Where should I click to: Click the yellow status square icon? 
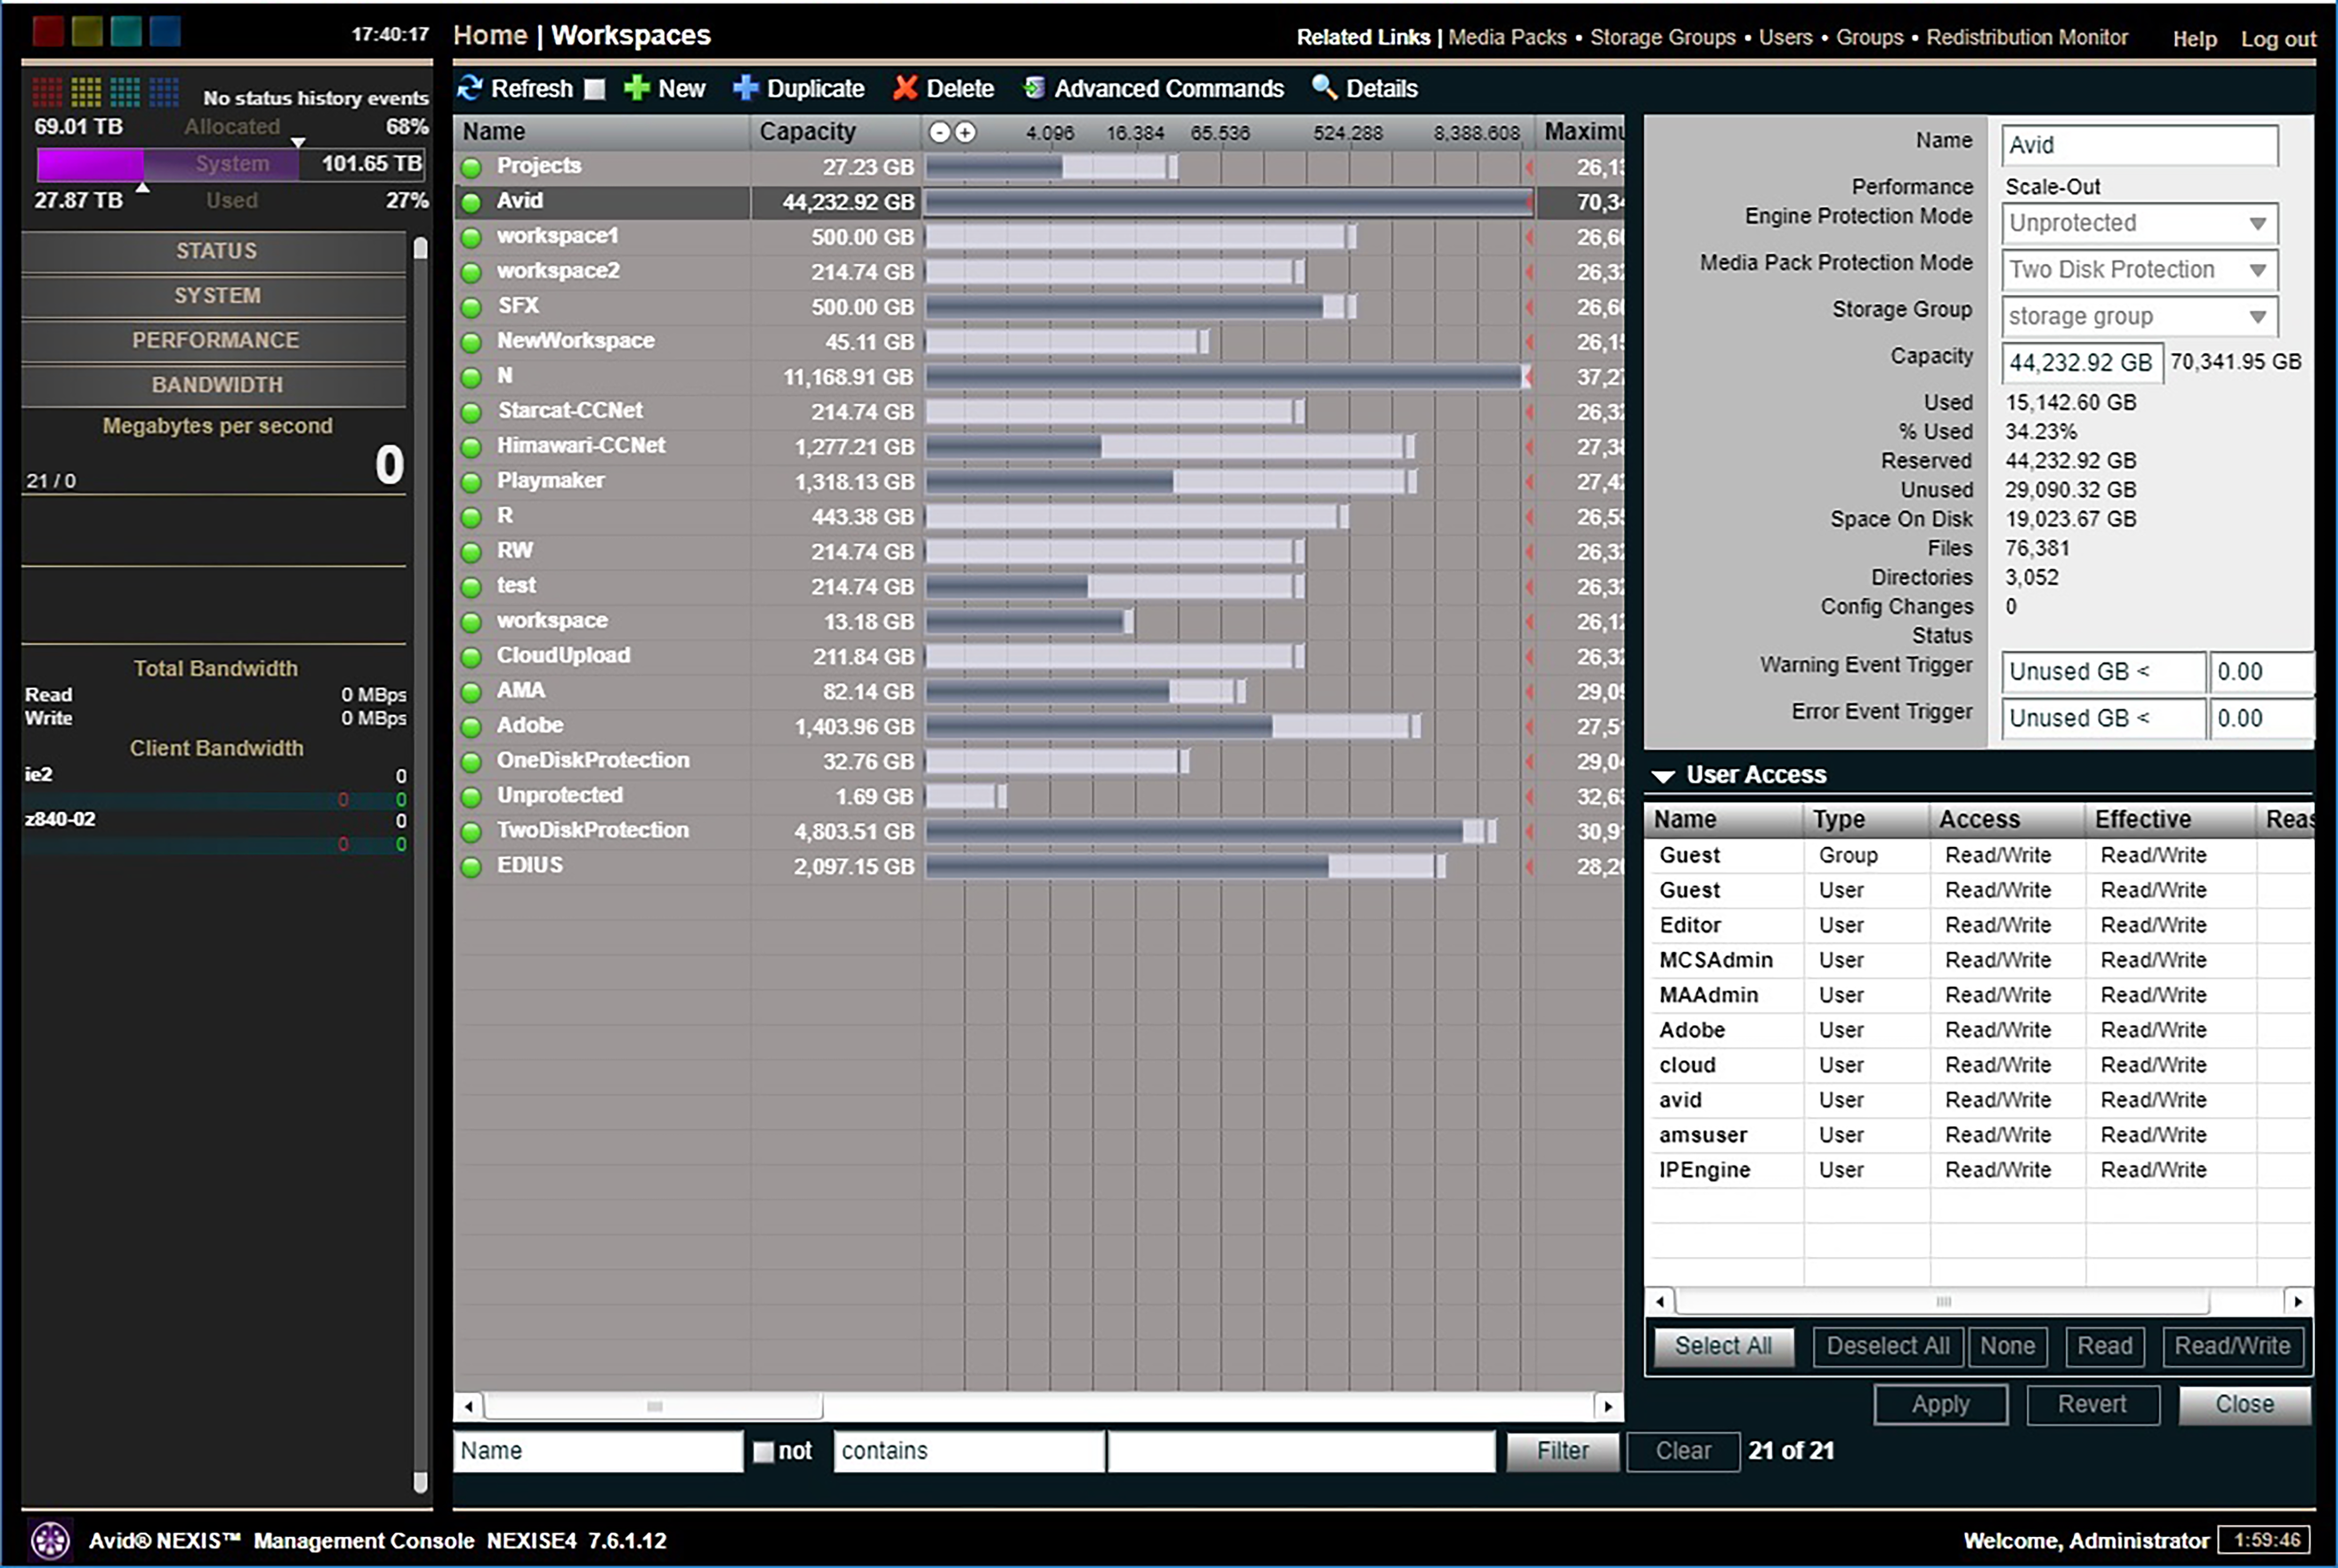click(x=87, y=31)
